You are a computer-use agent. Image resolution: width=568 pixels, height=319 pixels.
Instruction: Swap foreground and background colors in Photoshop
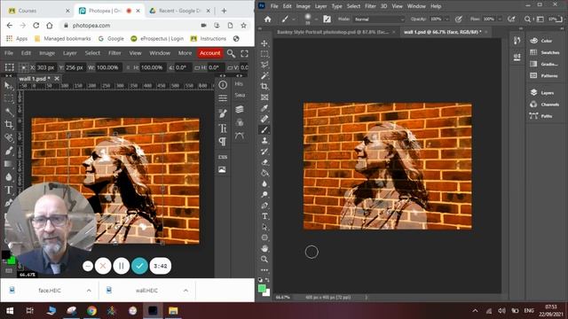267,280
